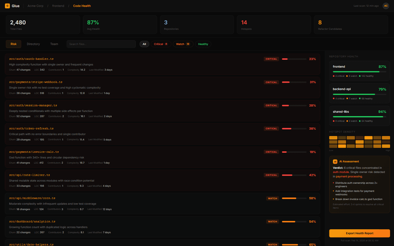Open the Hotspots stat card

[274, 25]
